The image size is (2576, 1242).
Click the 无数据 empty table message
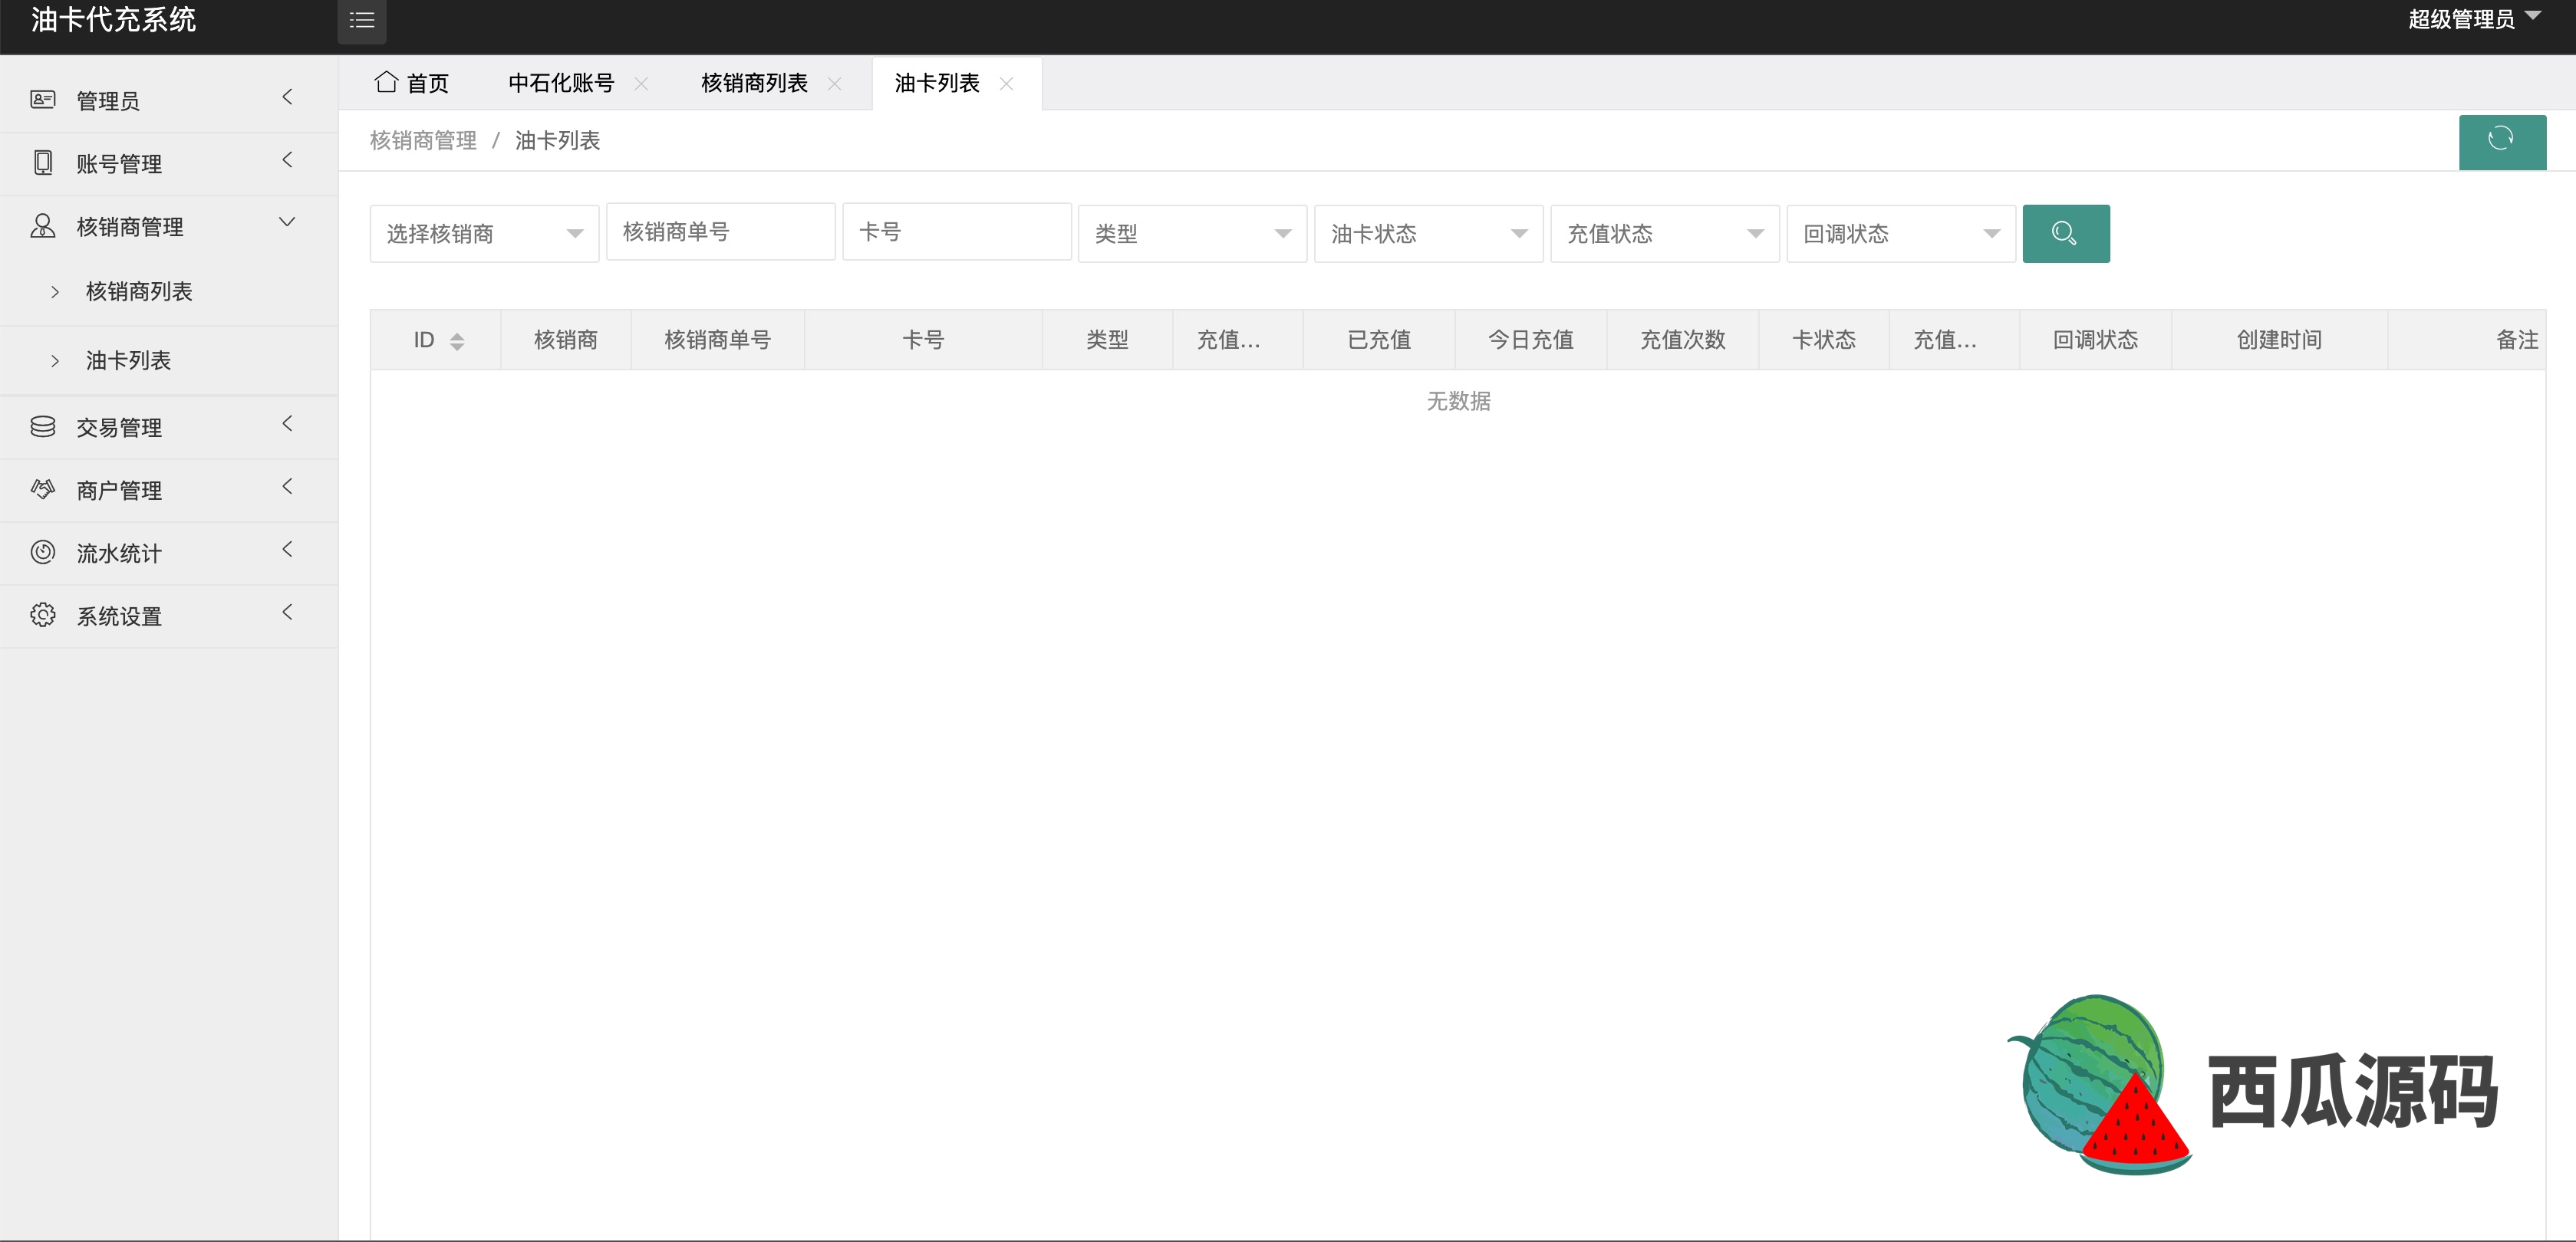point(1458,401)
